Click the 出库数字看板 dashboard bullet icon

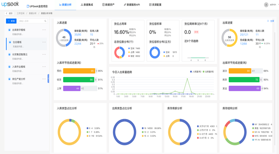(x=9, y=30)
